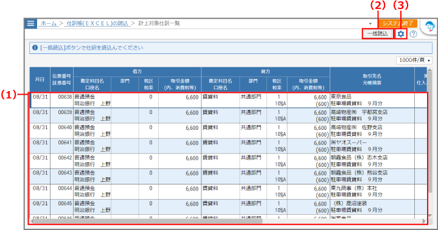Click the ㈱ヤオスーパー partner cell
This screenshot has height=230, width=438.
(x=349, y=143)
